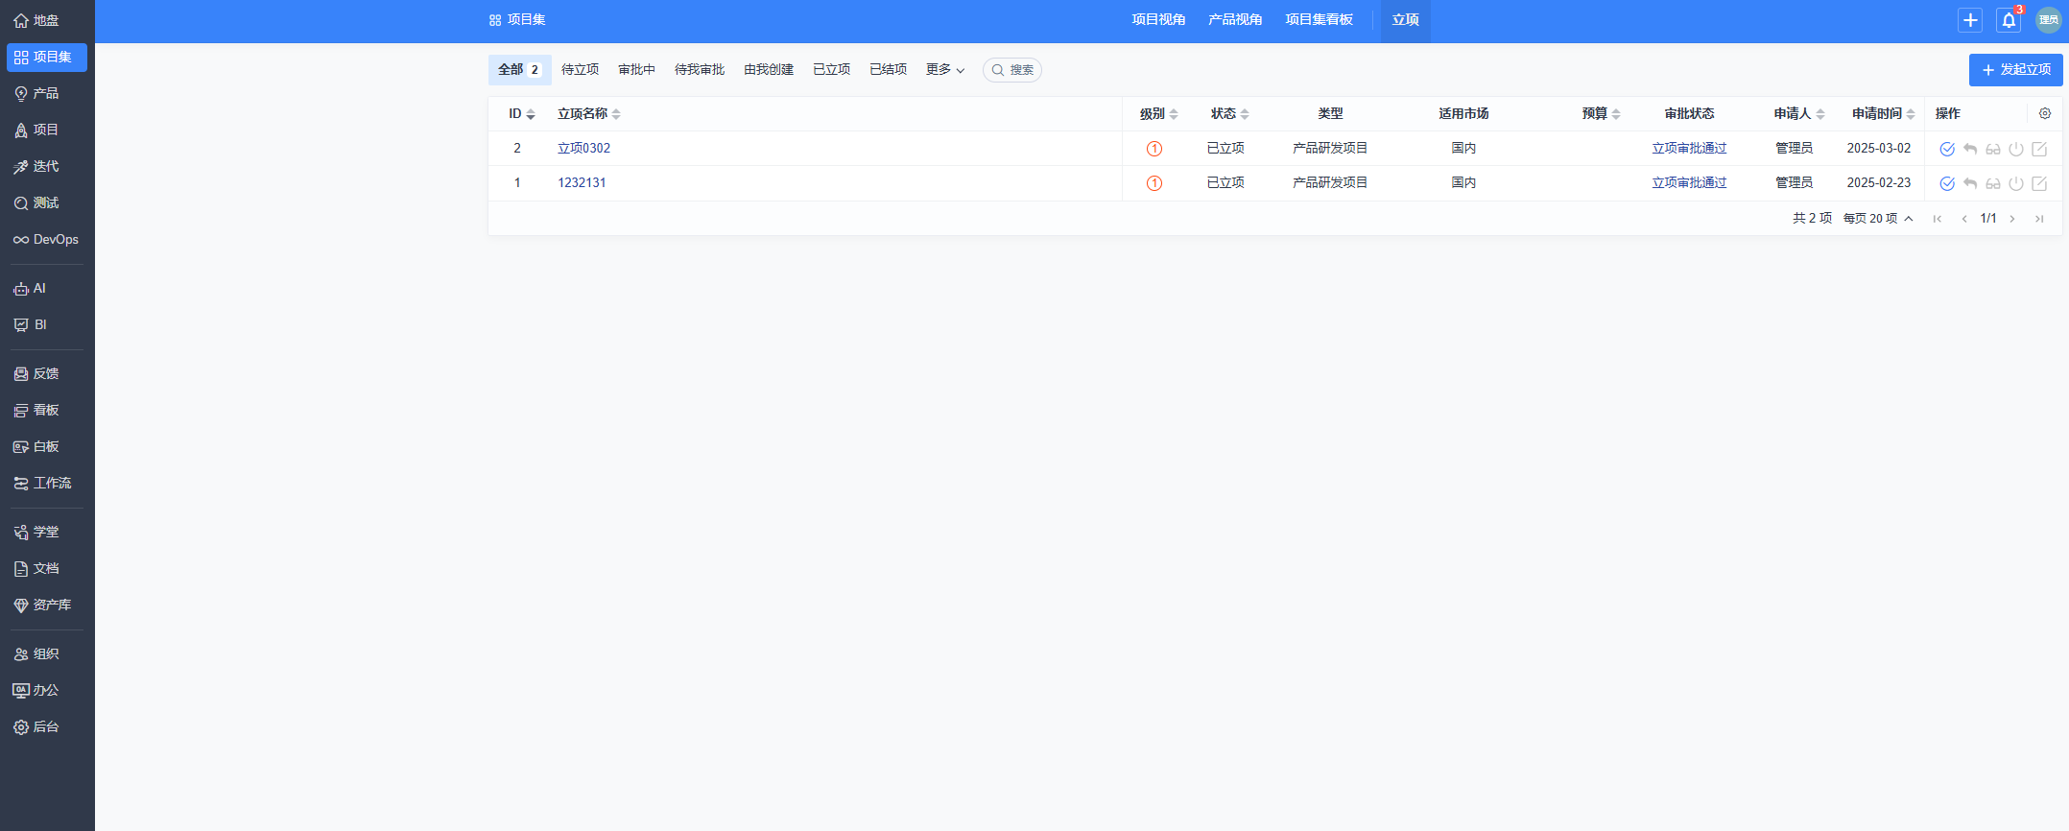This screenshot has width=2069, height=831.
Task: Click the reply arrow action for 1232131
Action: coord(1970,183)
